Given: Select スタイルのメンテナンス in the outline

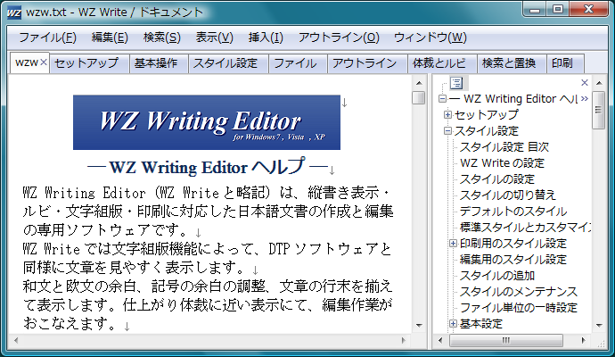Looking at the screenshot, I should point(519,292).
